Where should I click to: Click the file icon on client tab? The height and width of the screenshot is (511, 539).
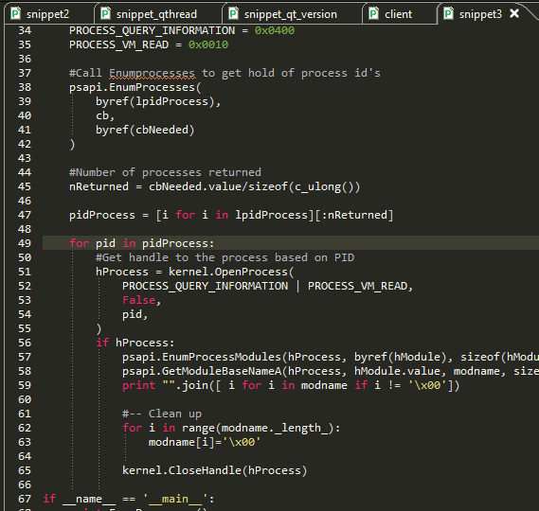tap(373, 14)
